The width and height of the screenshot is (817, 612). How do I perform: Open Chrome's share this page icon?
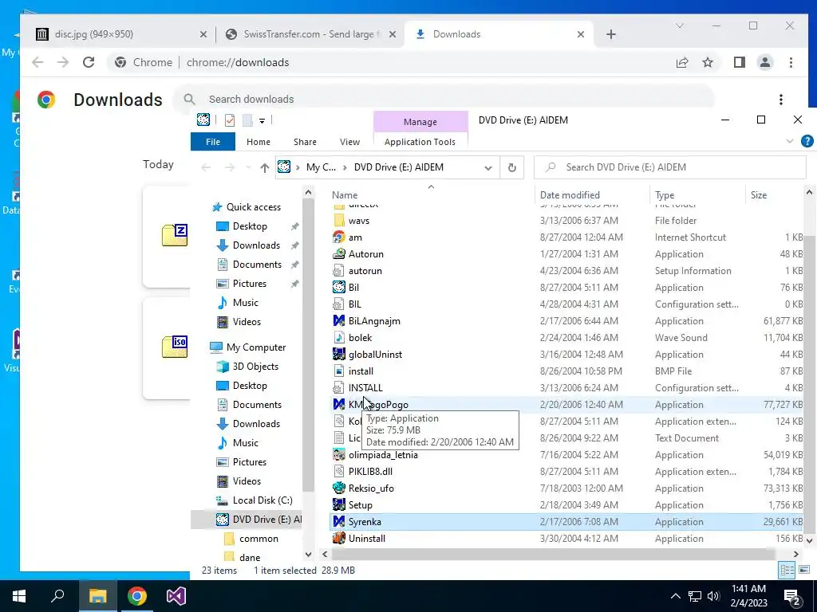point(682,62)
